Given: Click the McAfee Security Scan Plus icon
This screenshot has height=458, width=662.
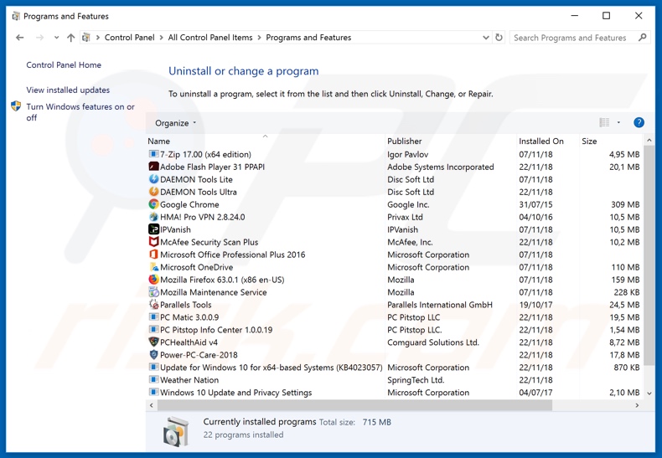Looking at the screenshot, I should tap(153, 242).
